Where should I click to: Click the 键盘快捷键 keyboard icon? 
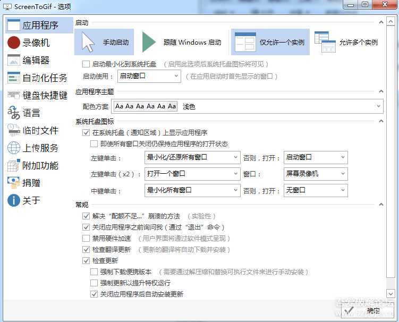(14, 95)
